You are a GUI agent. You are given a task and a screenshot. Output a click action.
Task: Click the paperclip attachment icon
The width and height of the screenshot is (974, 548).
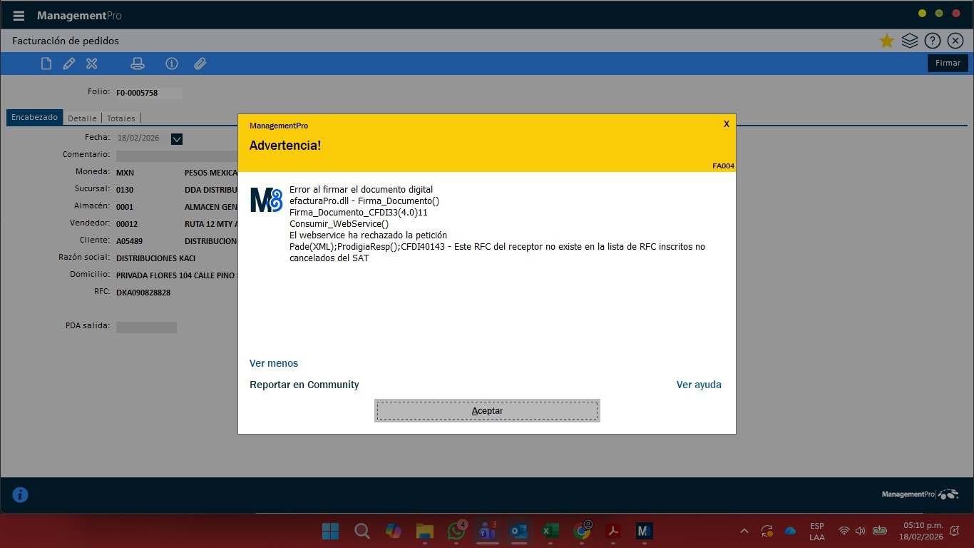[200, 64]
